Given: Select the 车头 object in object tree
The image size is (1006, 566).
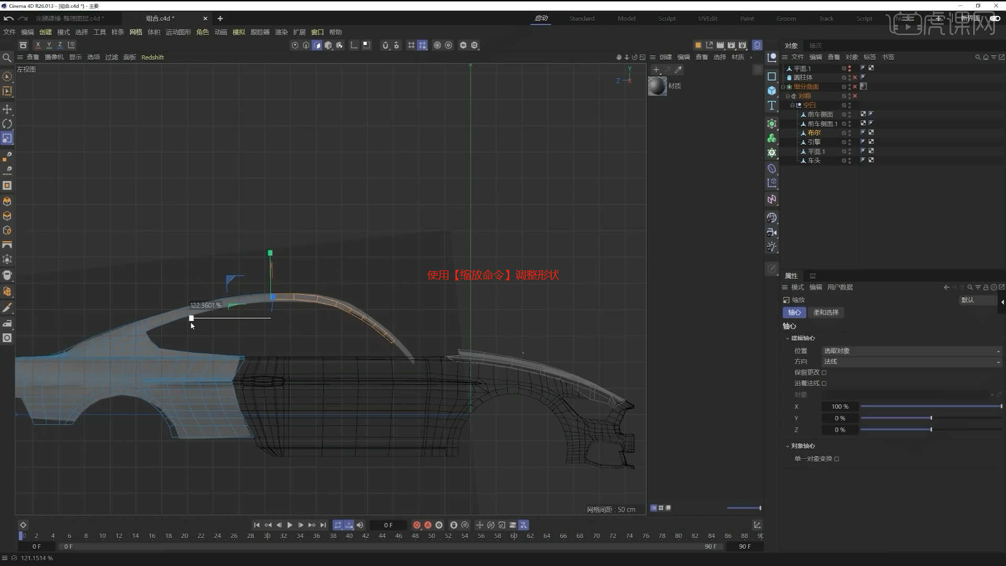Looking at the screenshot, I should [814, 161].
